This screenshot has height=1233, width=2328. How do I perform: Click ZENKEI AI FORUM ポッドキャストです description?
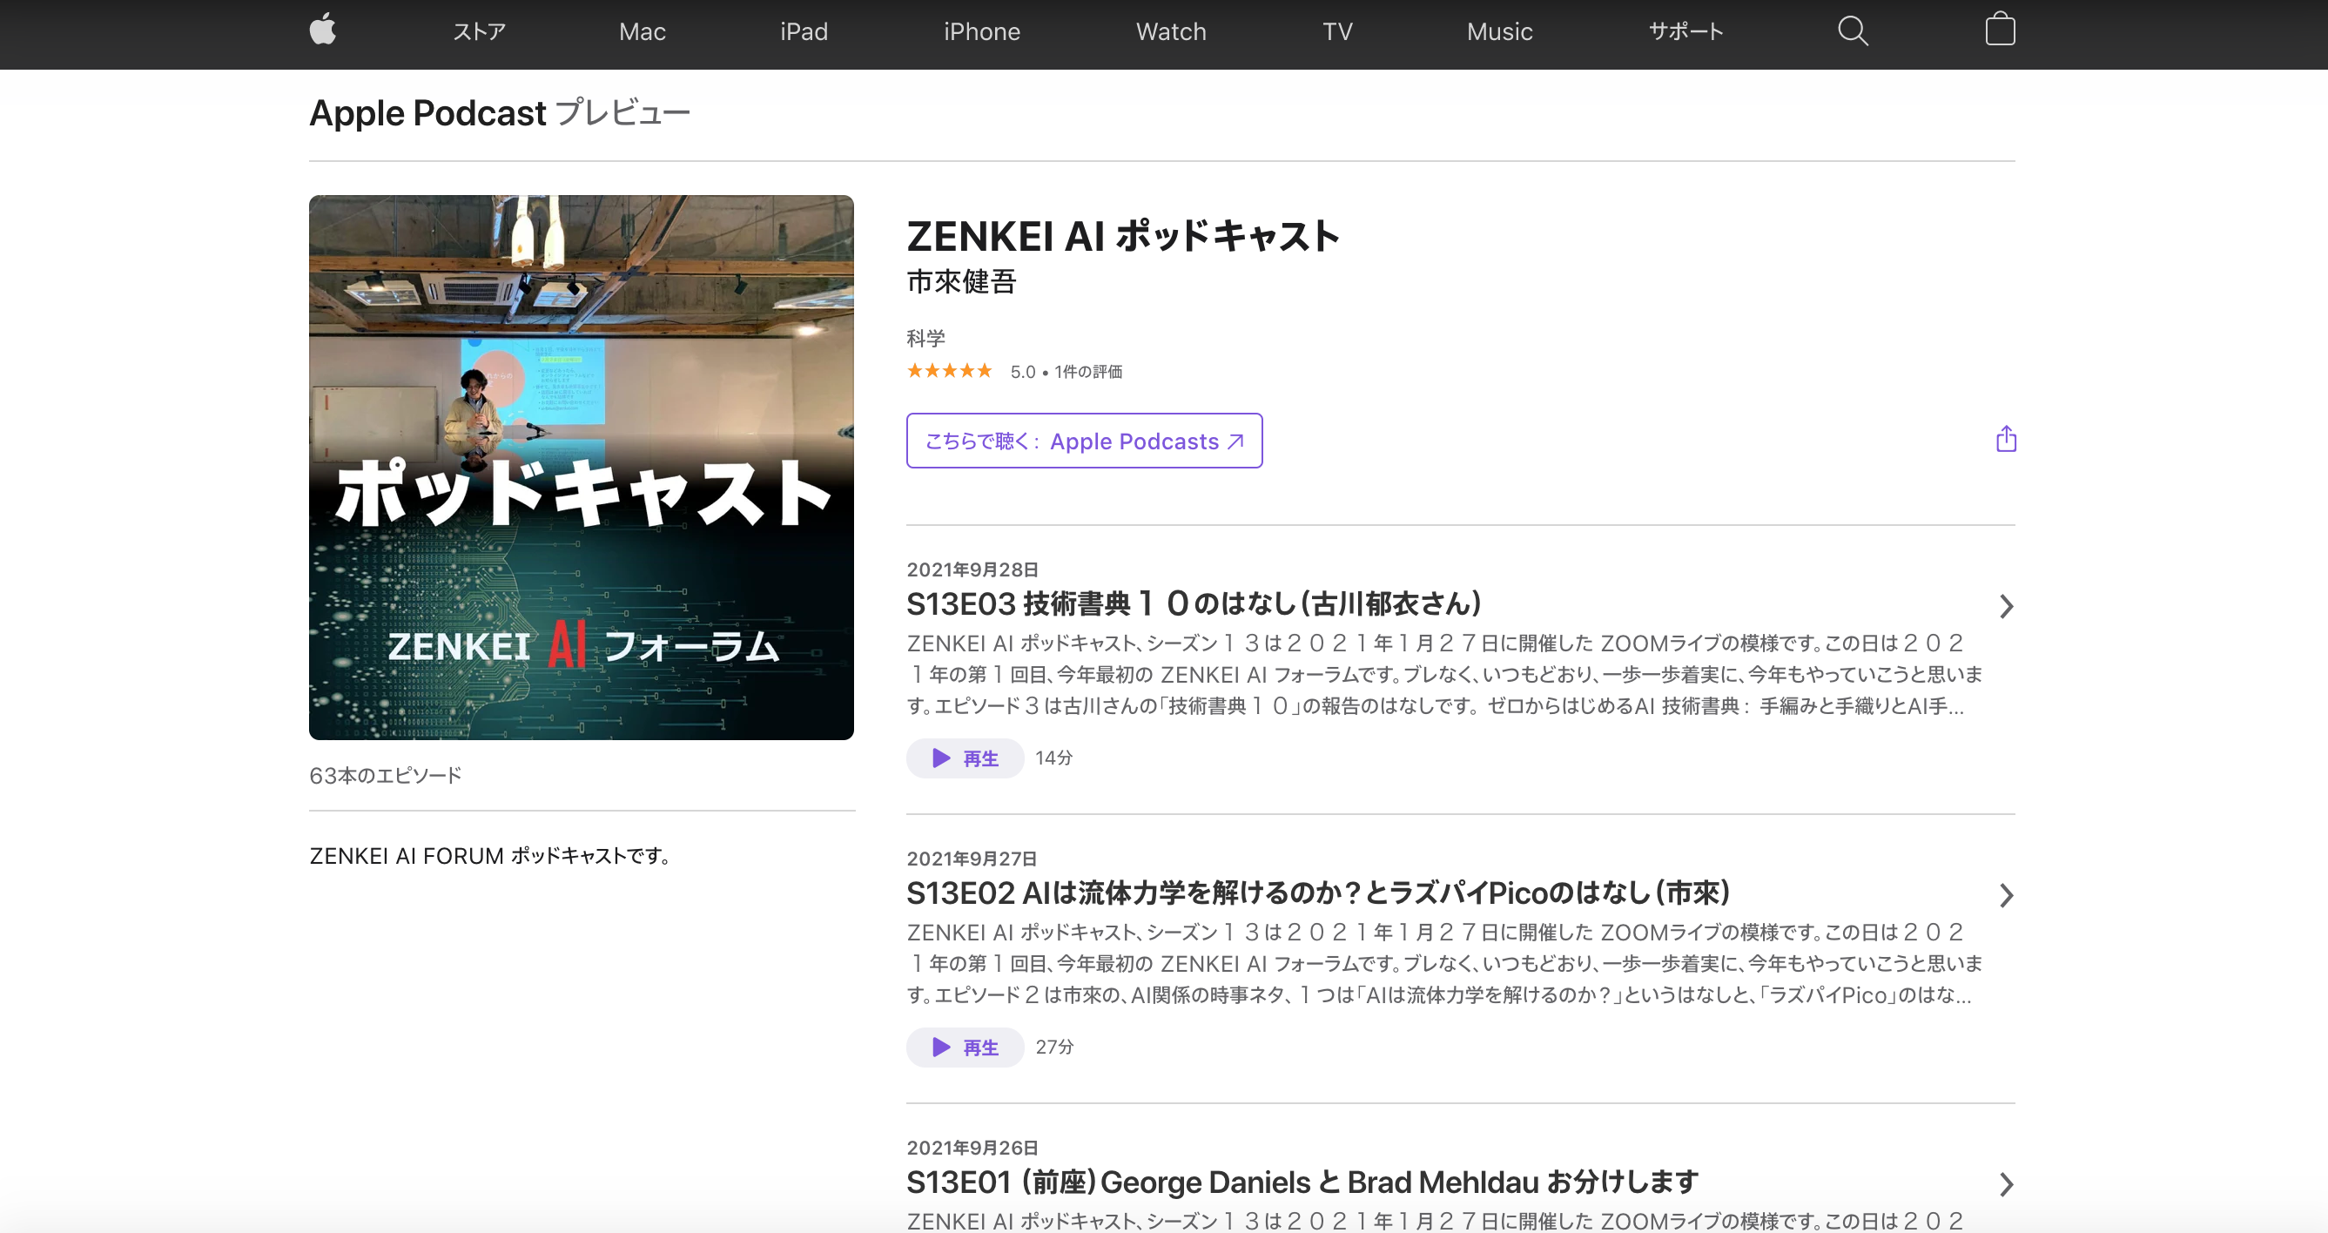pos(491,856)
